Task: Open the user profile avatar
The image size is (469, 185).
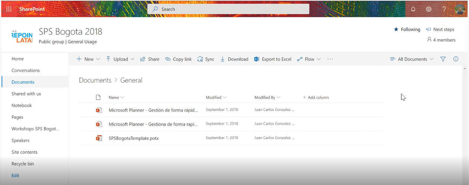Action: click(460, 9)
